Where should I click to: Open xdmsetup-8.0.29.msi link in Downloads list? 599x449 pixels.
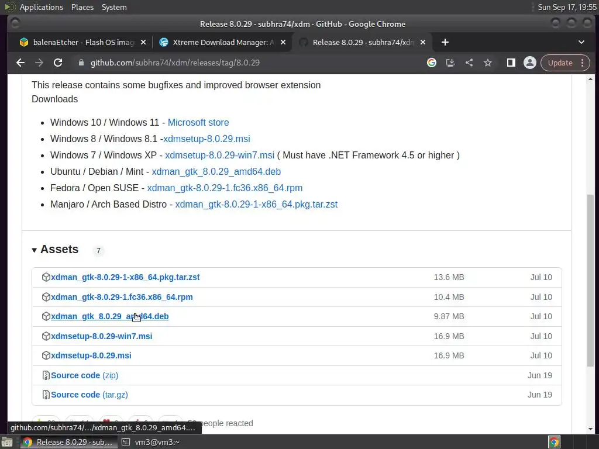[206, 139]
